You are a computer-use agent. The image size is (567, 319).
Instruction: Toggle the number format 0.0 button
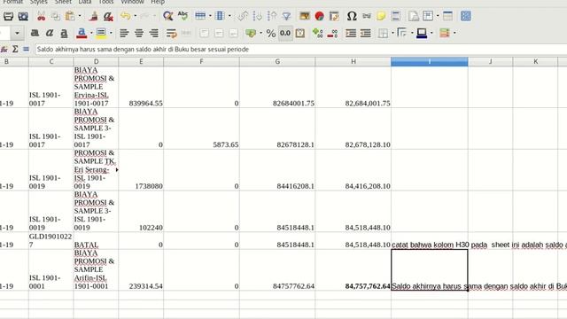pyautogui.click(x=285, y=34)
